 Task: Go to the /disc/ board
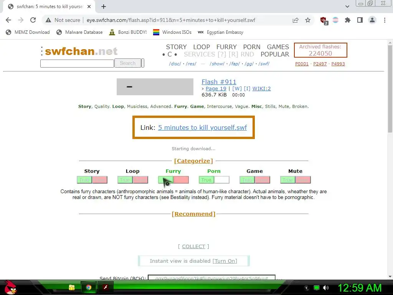point(175,64)
